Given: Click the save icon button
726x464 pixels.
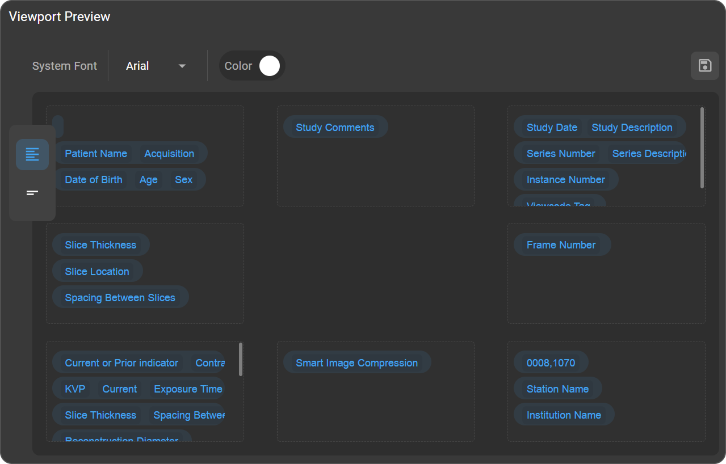Looking at the screenshot, I should pos(705,65).
